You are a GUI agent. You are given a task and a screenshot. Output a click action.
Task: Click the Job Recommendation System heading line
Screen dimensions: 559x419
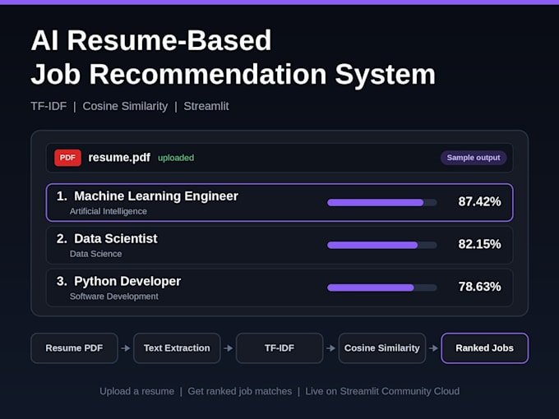click(233, 75)
